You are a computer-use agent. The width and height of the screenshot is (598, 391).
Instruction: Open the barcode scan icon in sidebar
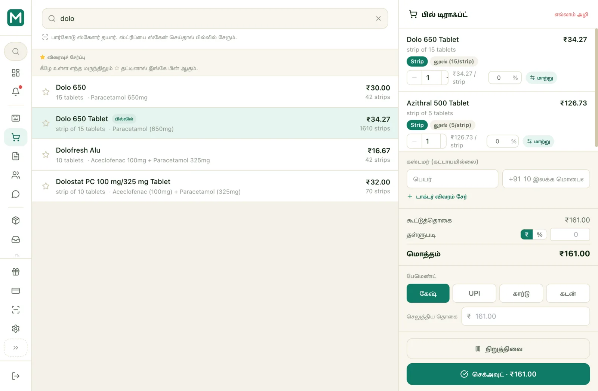coord(16,310)
